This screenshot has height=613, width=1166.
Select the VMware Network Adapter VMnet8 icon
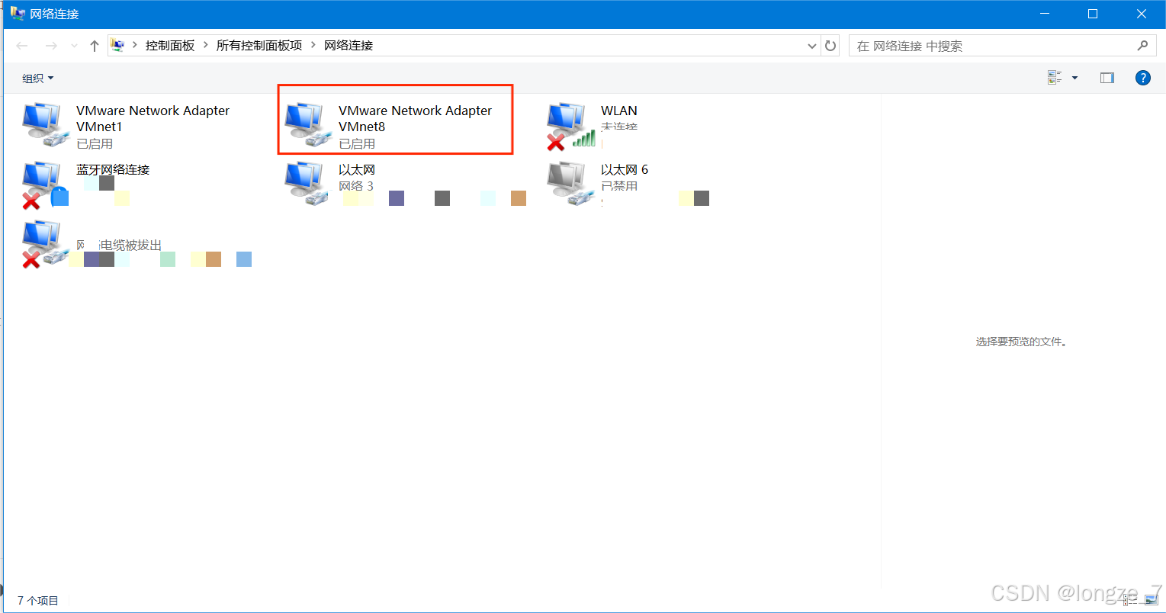307,125
